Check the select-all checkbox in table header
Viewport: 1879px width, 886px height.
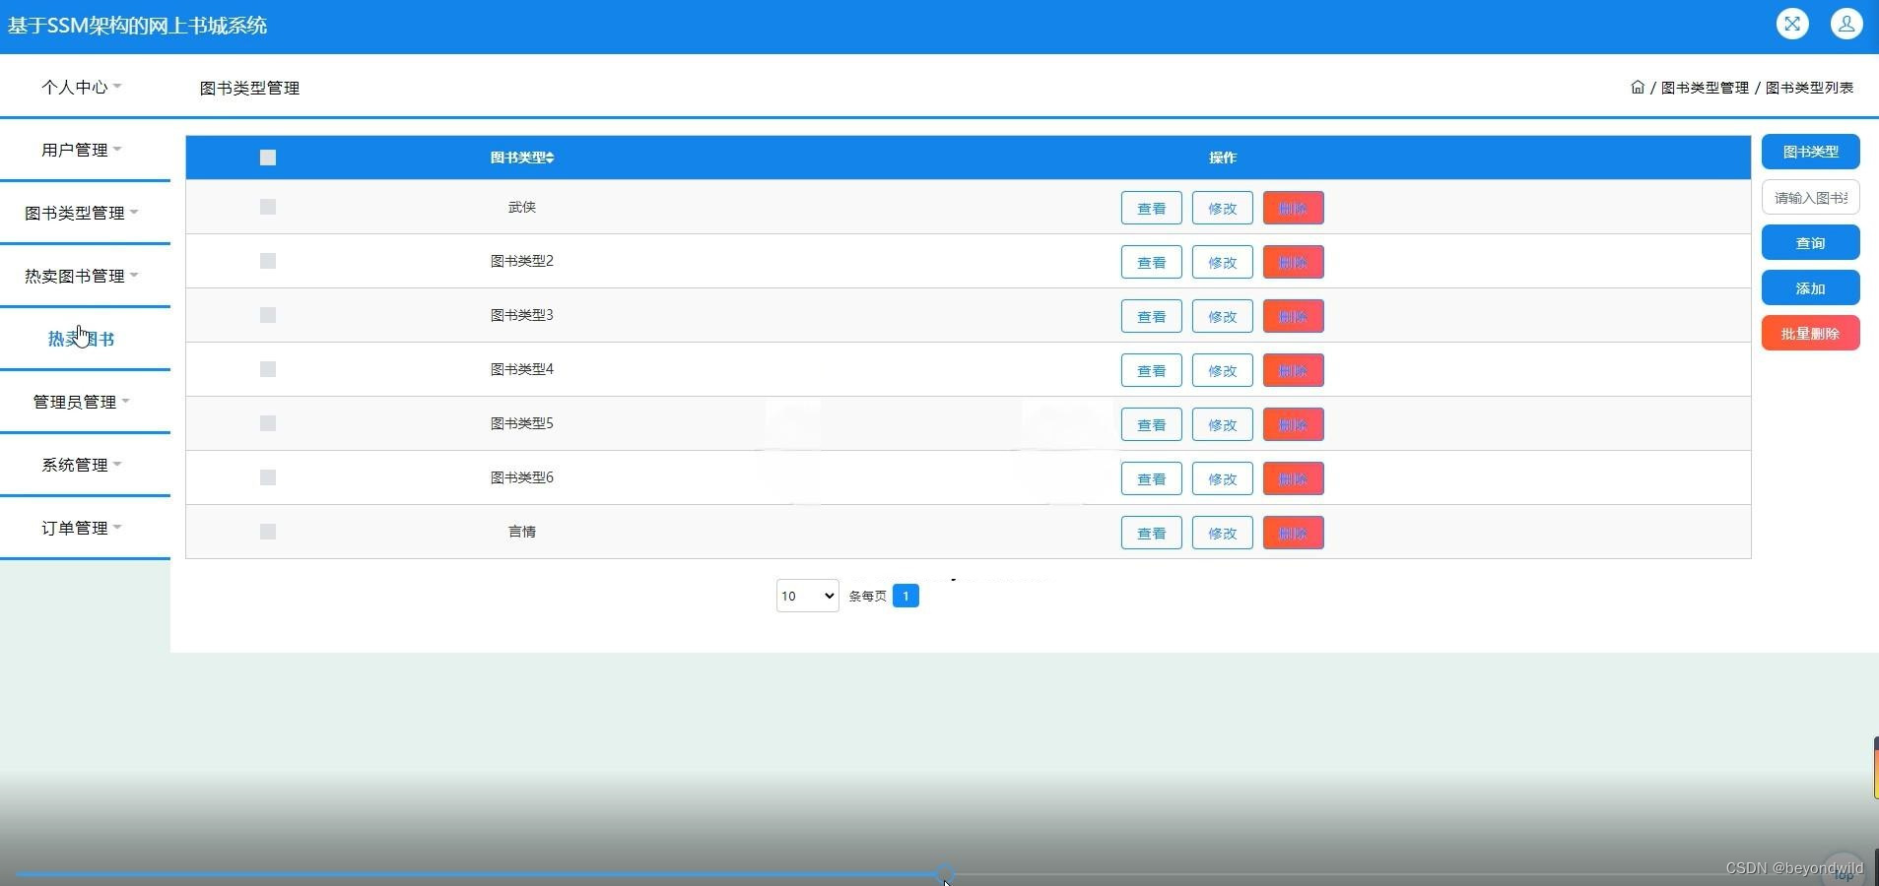pos(267,157)
